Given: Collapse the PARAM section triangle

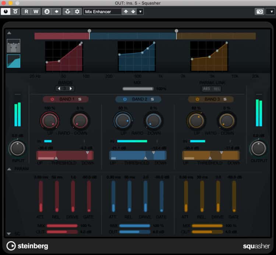Looking at the screenshot, I should 9,169.
